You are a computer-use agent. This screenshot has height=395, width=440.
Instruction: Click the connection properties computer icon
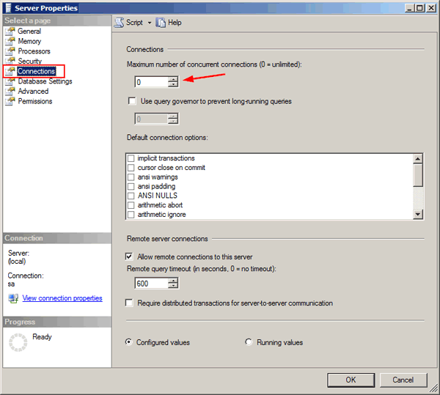(x=13, y=298)
